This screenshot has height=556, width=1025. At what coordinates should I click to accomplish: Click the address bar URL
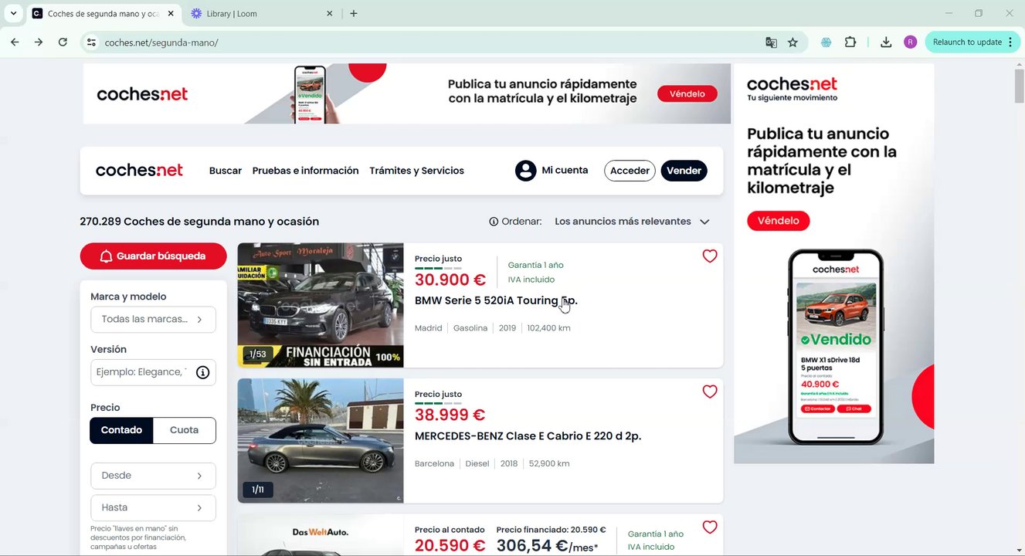click(x=161, y=42)
